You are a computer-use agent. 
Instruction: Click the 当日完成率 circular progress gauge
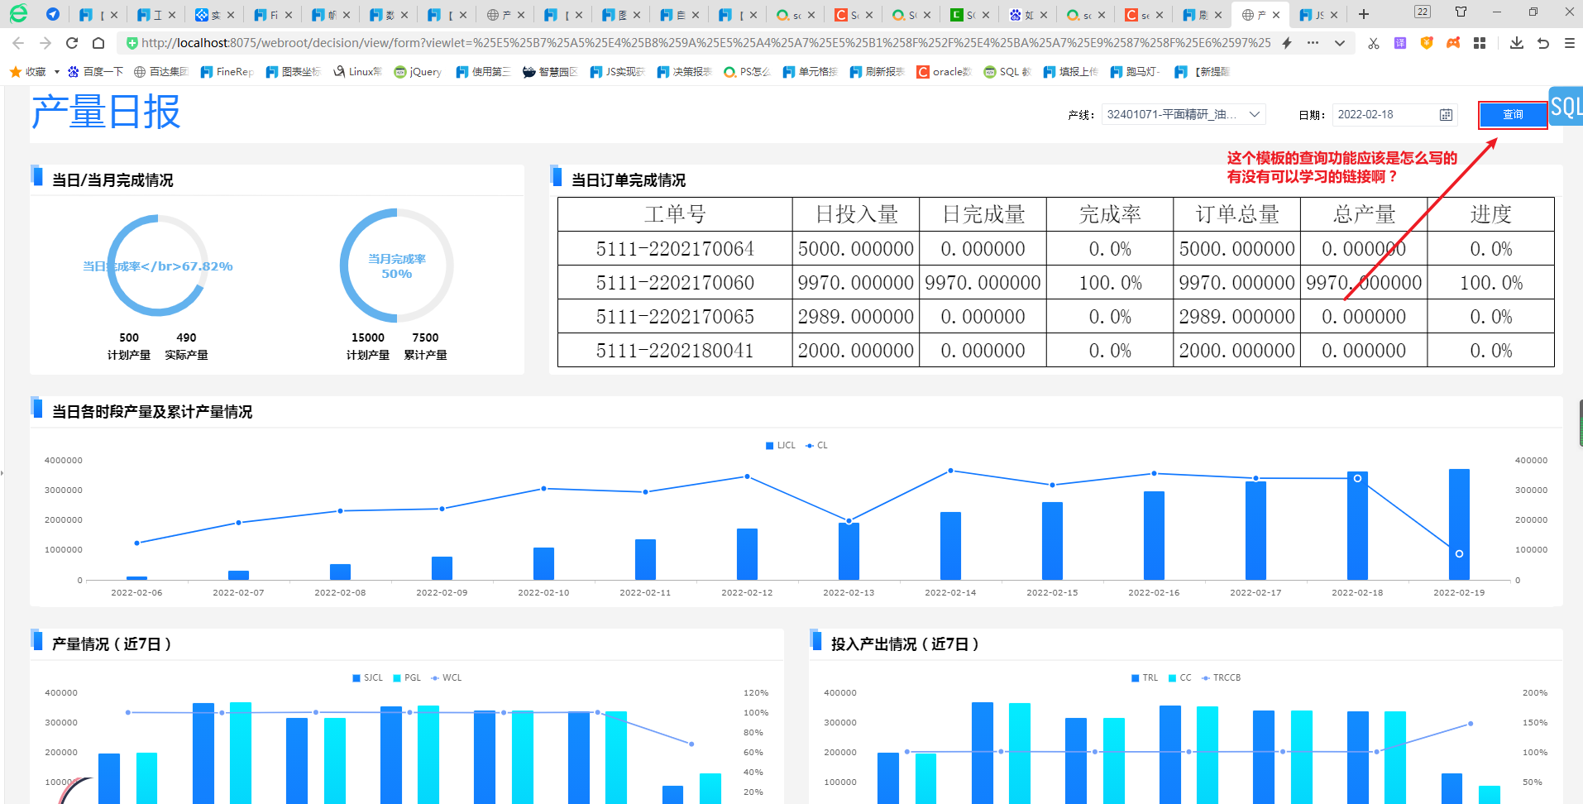157,266
